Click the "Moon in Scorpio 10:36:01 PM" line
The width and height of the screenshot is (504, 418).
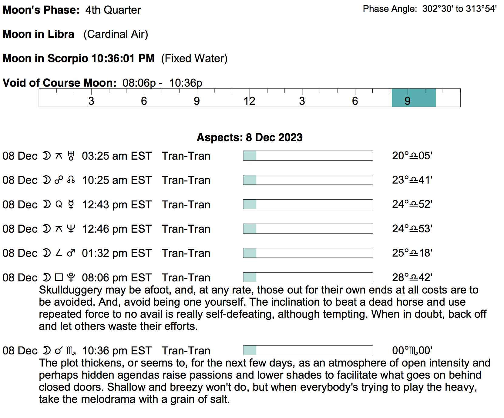pyautogui.click(x=79, y=58)
